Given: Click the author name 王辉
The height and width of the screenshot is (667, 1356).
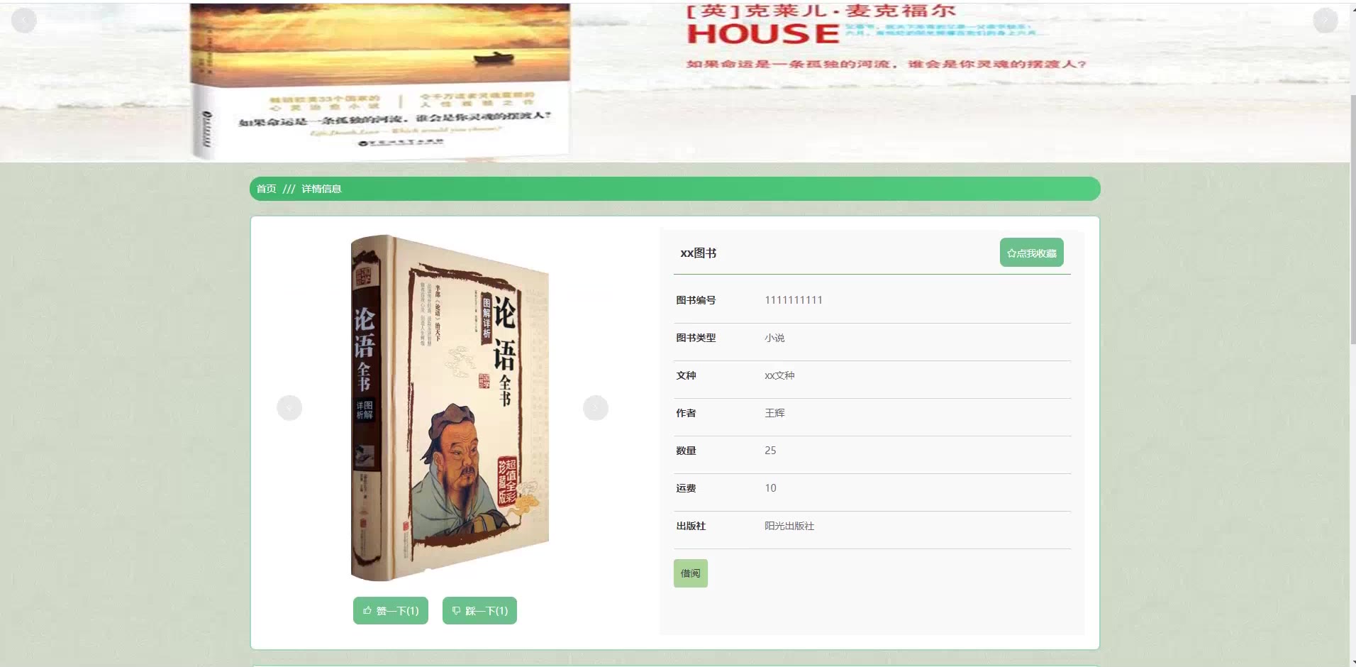Looking at the screenshot, I should pos(774,413).
